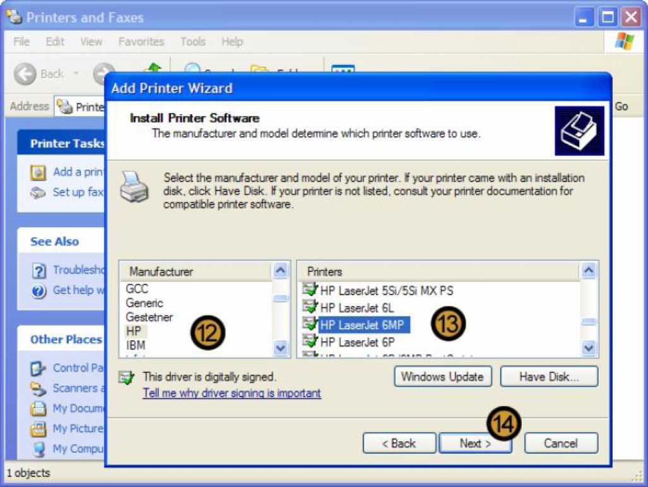648x487 pixels.
Task: Select Generic manufacturer entry
Action: click(x=144, y=303)
